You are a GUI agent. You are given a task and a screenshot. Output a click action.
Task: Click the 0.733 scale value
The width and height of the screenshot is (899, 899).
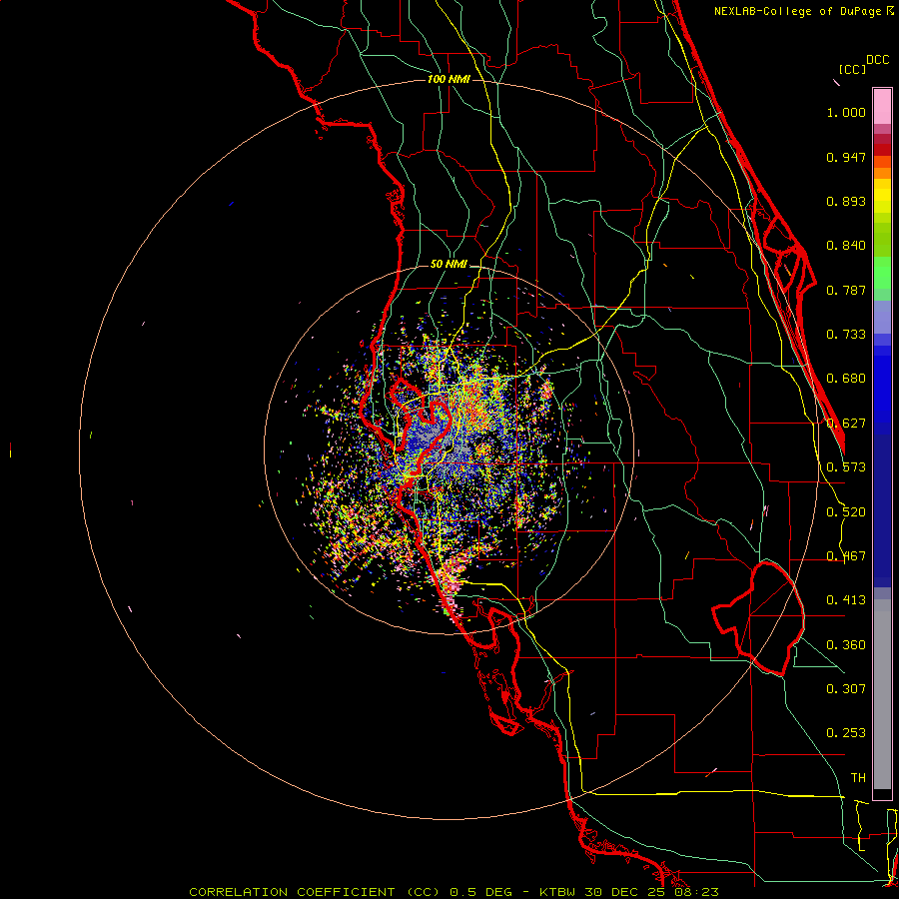tap(846, 335)
